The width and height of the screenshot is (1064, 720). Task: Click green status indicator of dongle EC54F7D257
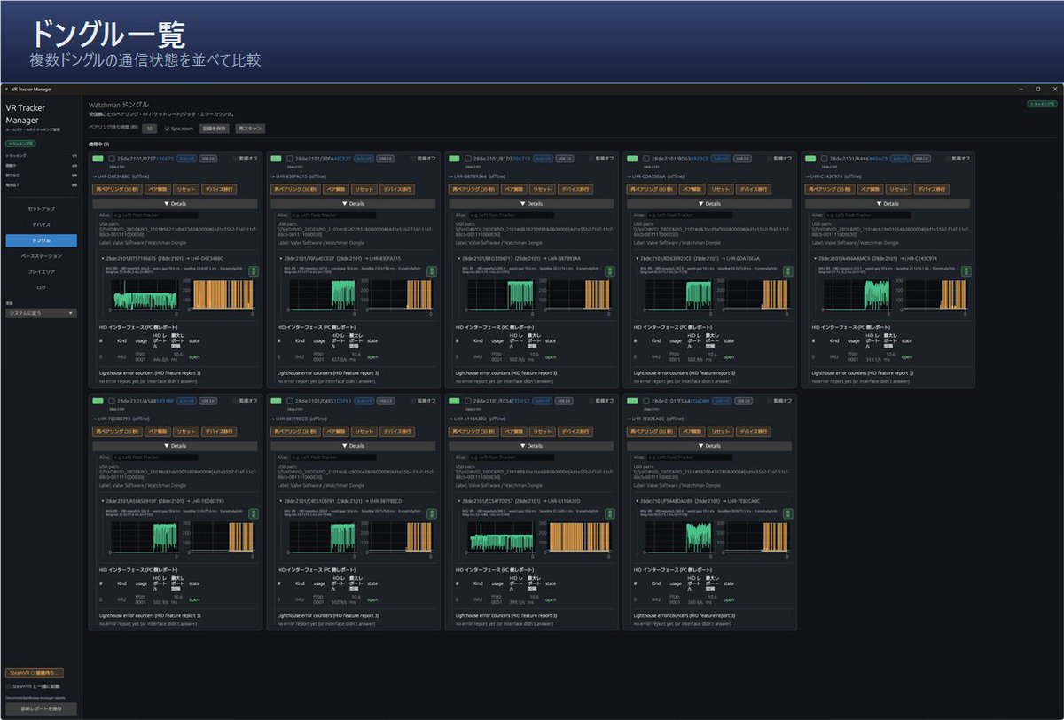point(455,402)
